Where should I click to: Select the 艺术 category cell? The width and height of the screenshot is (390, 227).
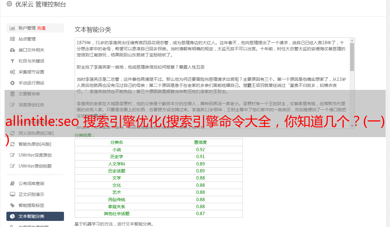117,192
